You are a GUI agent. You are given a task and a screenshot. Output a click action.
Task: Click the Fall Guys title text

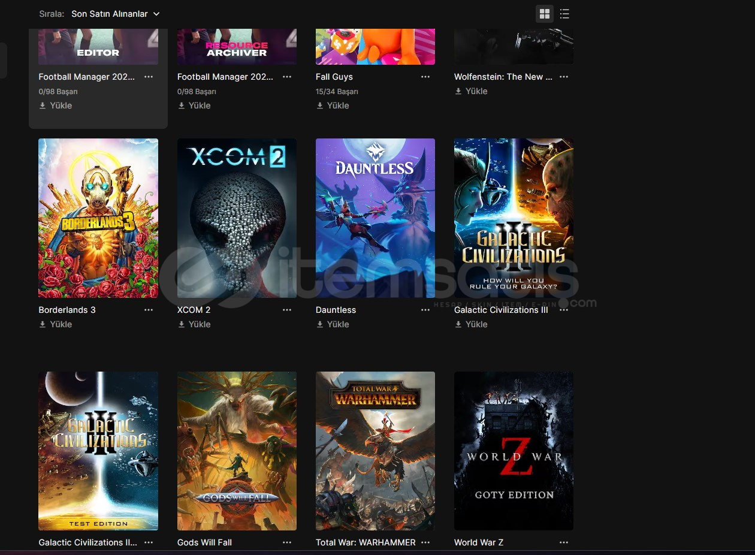point(334,77)
